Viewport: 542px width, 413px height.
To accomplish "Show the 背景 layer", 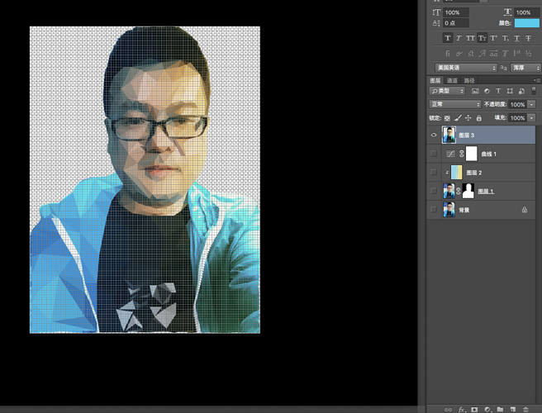I will click(434, 210).
